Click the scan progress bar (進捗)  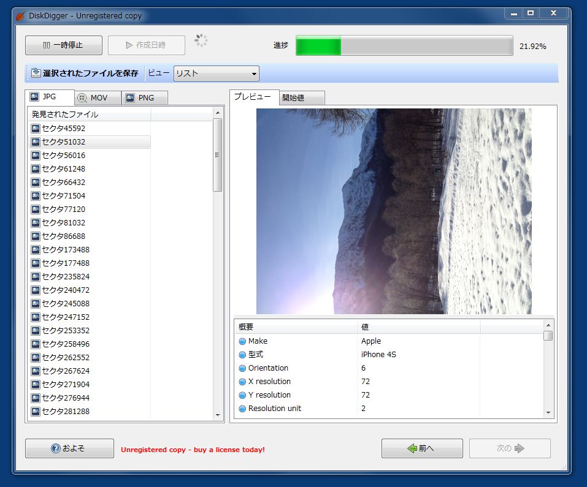click(404, 45)
